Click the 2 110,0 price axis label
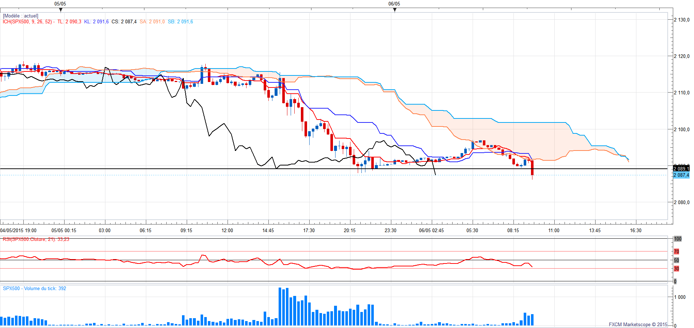694x328 pixels. pyautogui.click(x=682, y=93)
